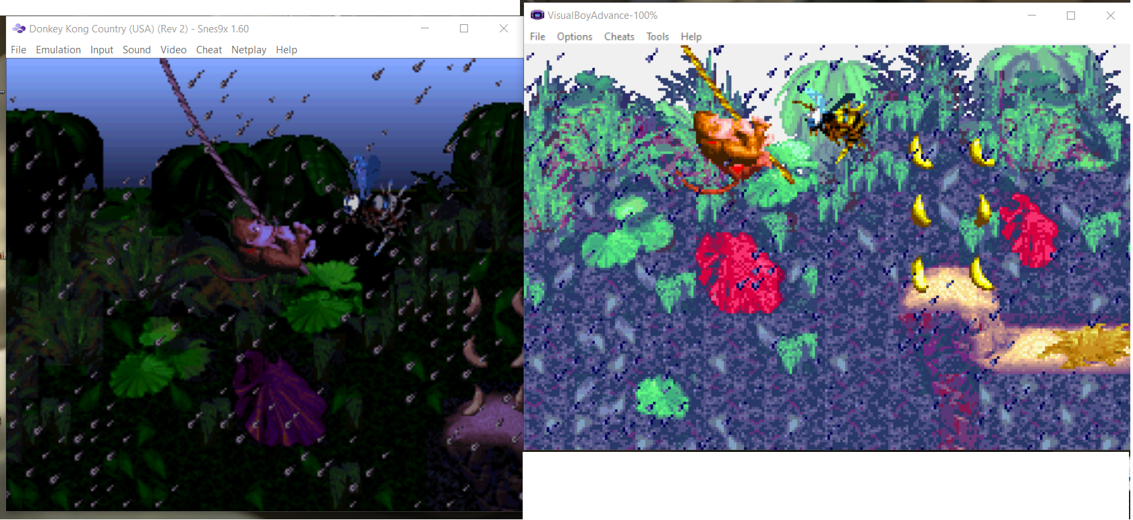Click the Snes9x app icon in title bar
Image resolution: width=1133 pixels, height=520 pixels.
19,28
